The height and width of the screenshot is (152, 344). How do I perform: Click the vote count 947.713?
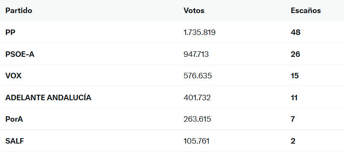[x=196, y=54]
